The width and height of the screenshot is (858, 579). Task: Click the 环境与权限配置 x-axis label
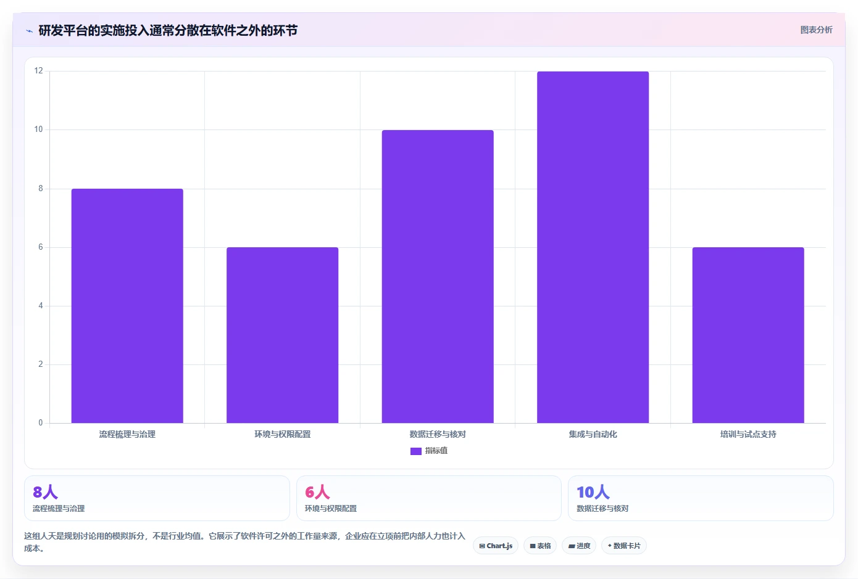coord(282,434)
